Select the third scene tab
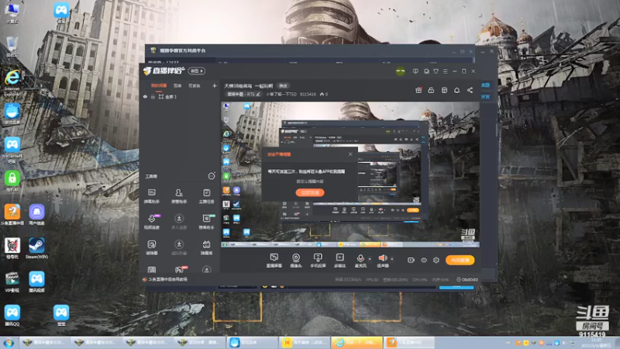620x349 pixels. (195, 85)
